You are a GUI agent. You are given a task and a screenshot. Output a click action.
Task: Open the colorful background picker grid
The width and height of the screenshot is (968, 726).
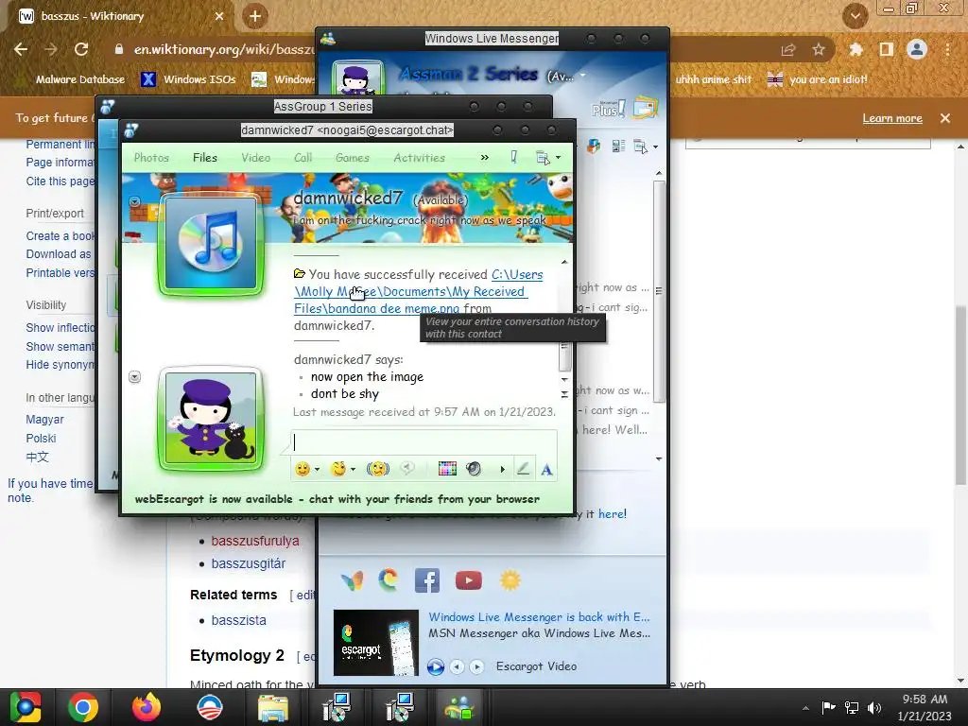pos(447,469)
